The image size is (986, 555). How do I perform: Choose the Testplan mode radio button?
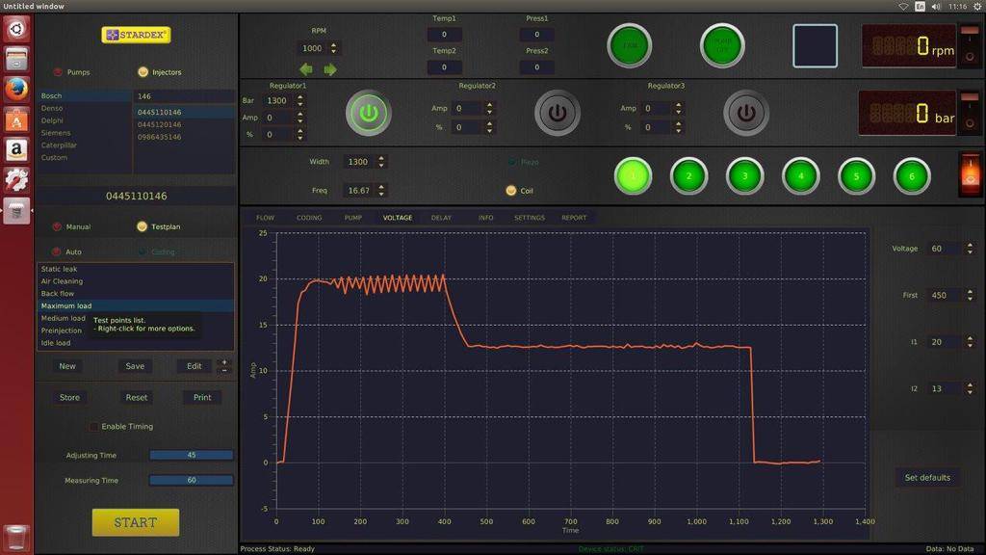tap(143, 226)
